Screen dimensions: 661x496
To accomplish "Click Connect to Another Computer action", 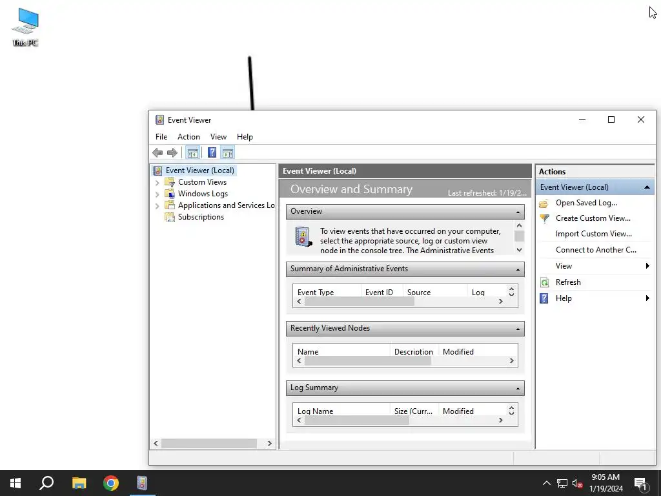I will pyautogui.click(x=596, y=250).
